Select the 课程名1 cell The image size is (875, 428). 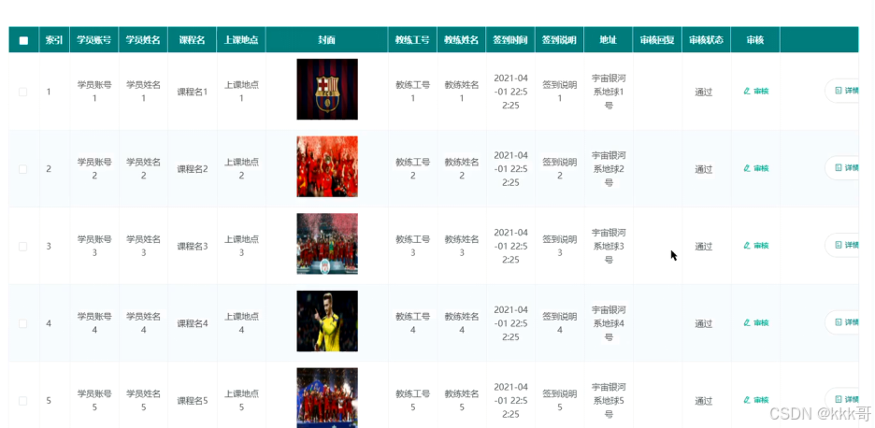[x=192, y=92]
